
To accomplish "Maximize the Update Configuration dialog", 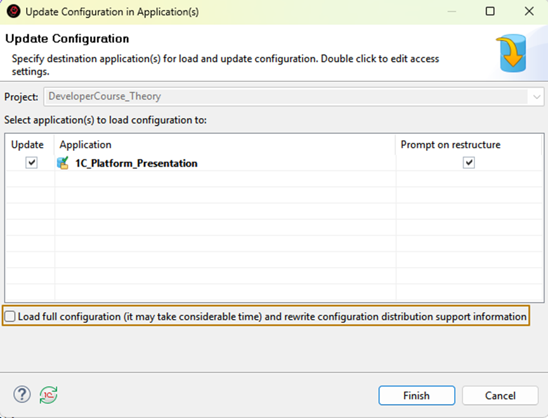I will click(x=490, y=11).
